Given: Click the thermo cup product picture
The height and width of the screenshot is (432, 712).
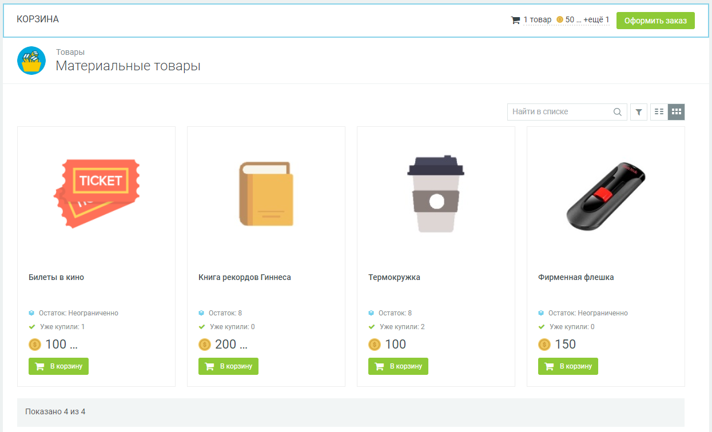Looking at the screenshot, I should coord(436,194).
